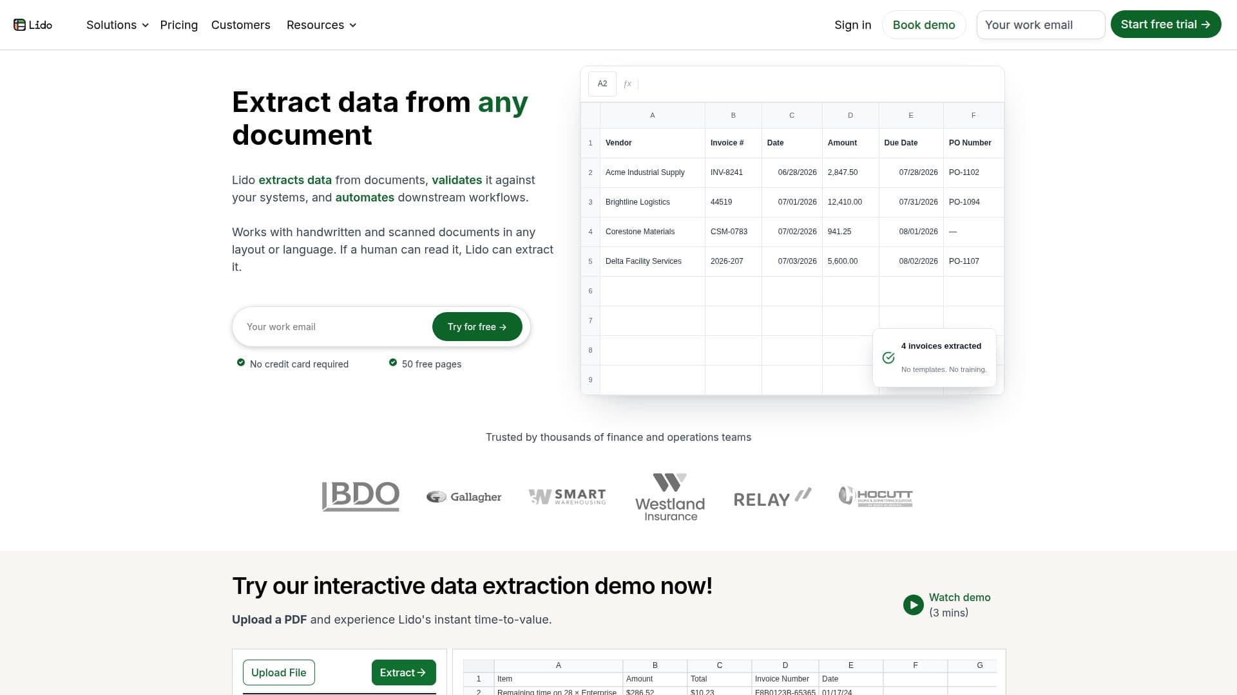Select the Brightline Logistics cell
The image size is (1237, 695).
653,202
